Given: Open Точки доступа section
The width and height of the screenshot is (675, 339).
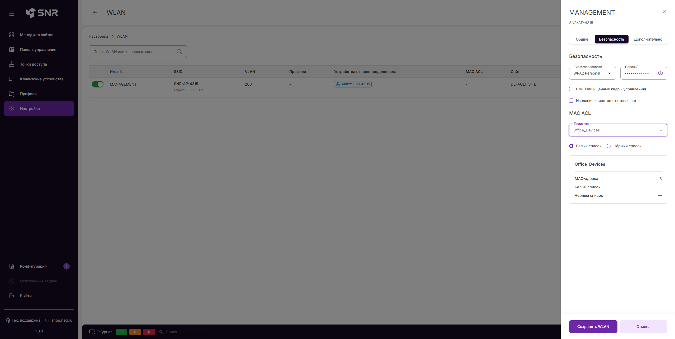Looking at the screenshot, I should tap(39, 64).
